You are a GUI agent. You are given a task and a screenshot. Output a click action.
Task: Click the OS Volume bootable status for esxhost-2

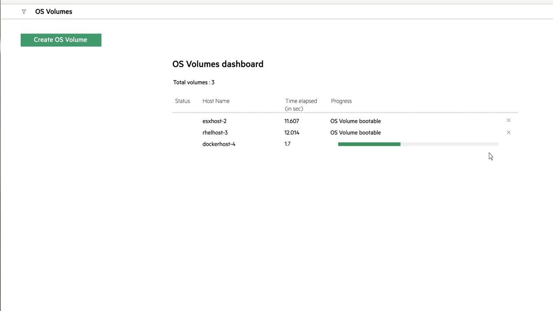[355, 121]
